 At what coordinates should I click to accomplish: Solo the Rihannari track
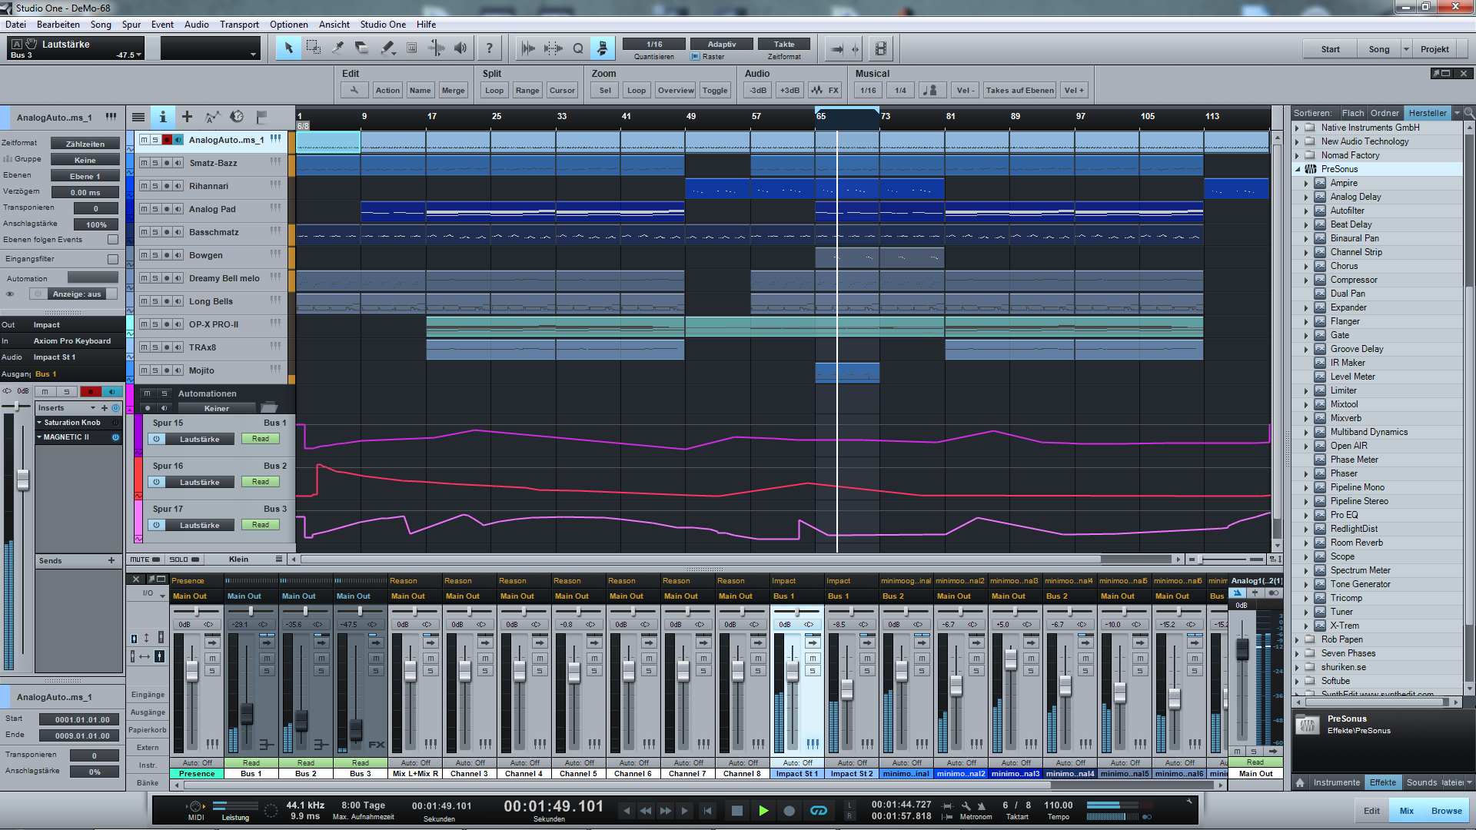click(x=155, y=186)
